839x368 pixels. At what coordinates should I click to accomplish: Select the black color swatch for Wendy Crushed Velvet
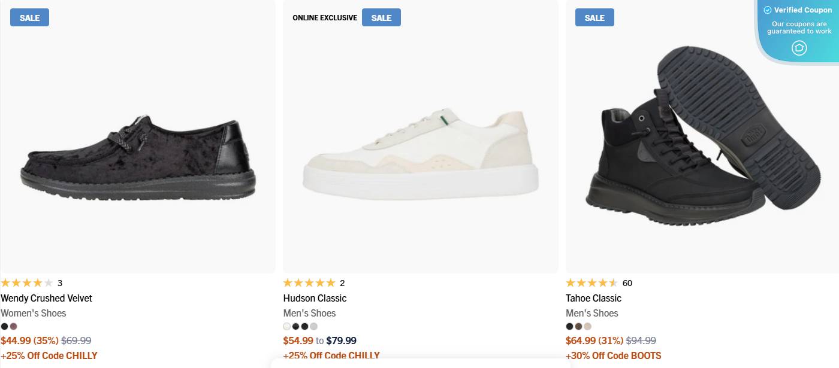click(4, 326)
